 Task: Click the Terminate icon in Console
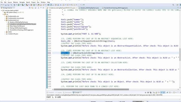tap(146, 93)
